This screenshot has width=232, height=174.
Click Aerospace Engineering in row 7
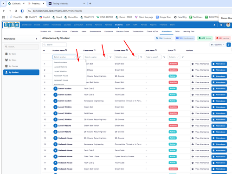(94, 101)
